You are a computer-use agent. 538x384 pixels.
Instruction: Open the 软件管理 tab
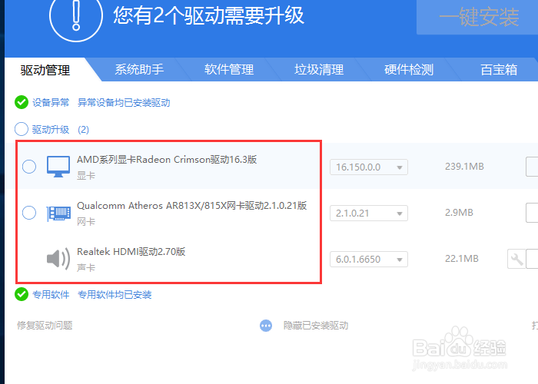(229, 69)
